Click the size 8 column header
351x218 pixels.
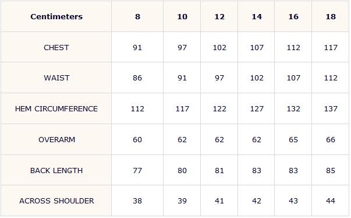click(137, 16)
